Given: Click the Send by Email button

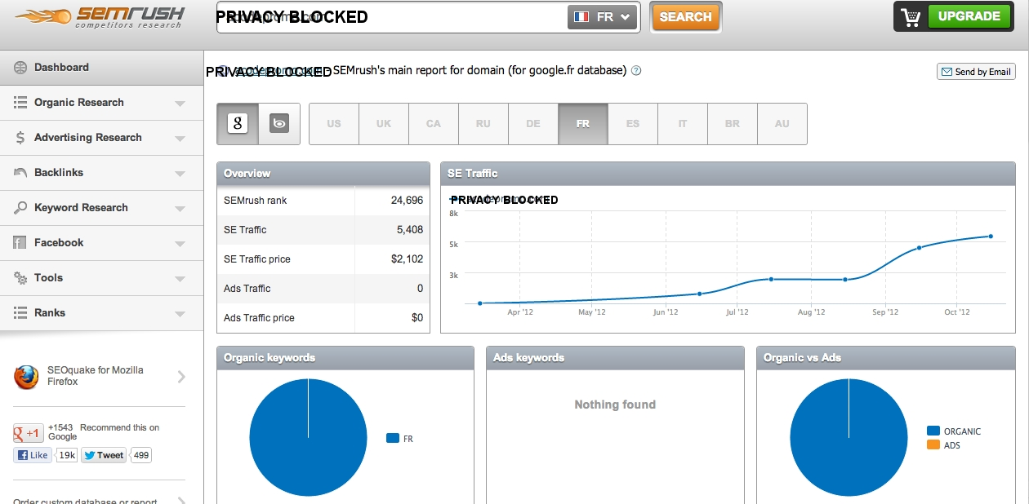Looking at the screenshot, I should [x=976, y=72].
